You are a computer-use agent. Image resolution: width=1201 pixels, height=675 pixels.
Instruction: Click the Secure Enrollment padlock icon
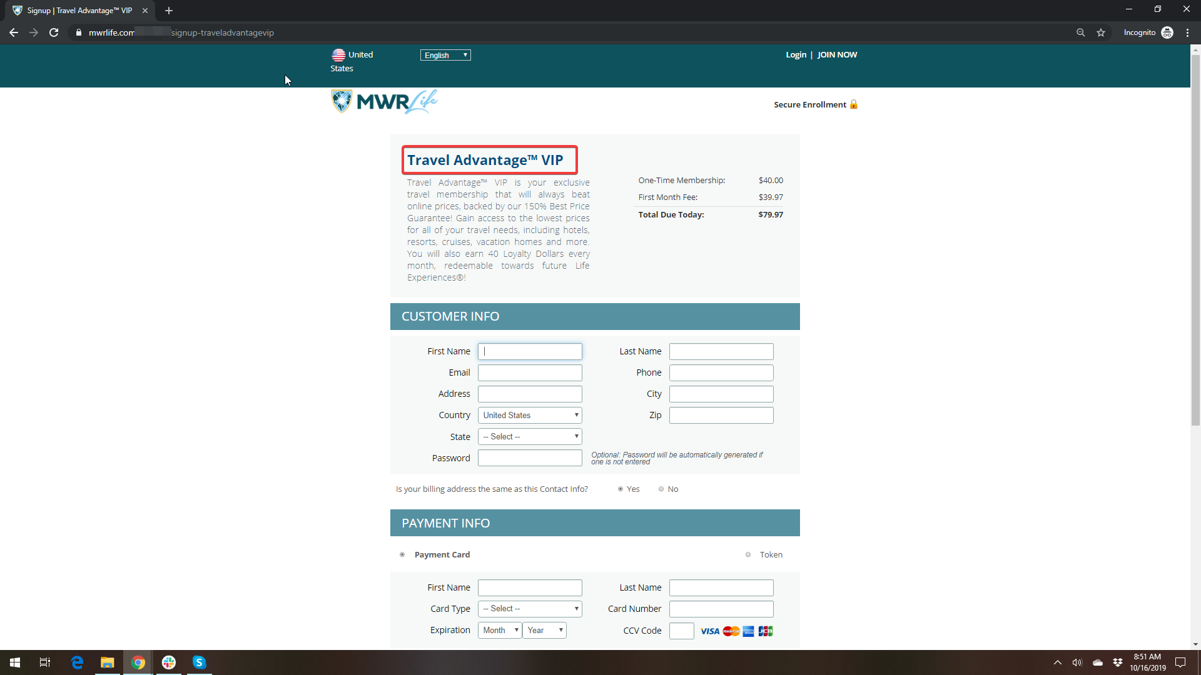click(x=853, y=104)
